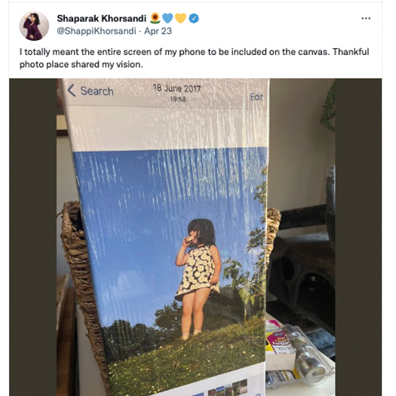Screen dimensions: 396x396
Task: Click Shaparak Khorsandi's round profile avatar
Action: [34, 26]
